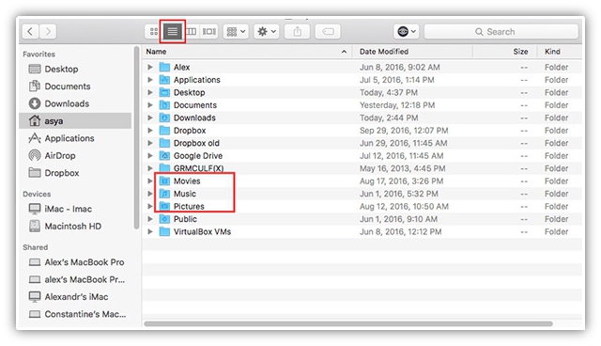This screenshot has height=346, width=601.
Task: Select the Downloads folder name in list
Action: point(194,118)
